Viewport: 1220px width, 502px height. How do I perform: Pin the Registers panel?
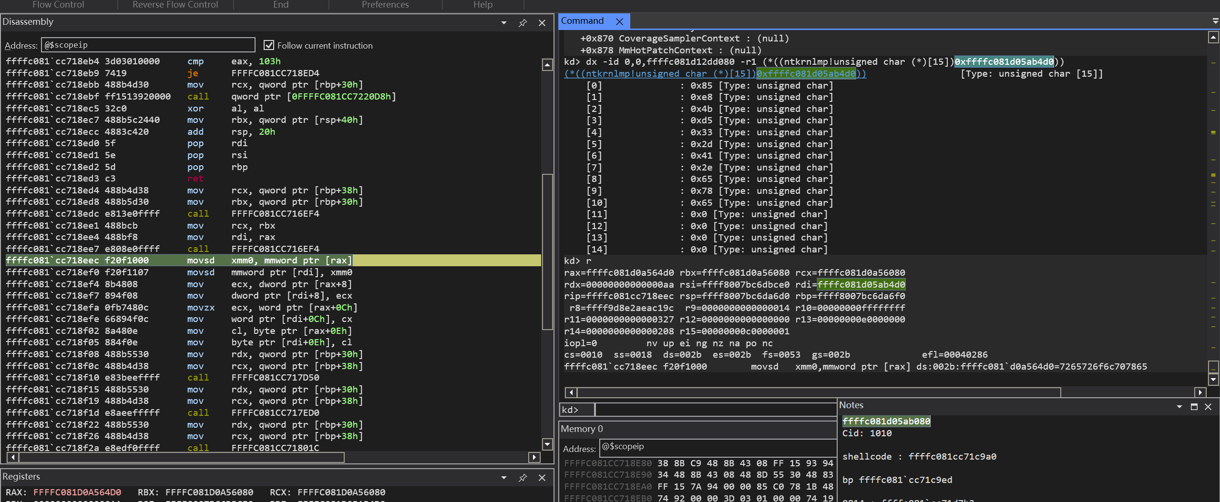523,478
